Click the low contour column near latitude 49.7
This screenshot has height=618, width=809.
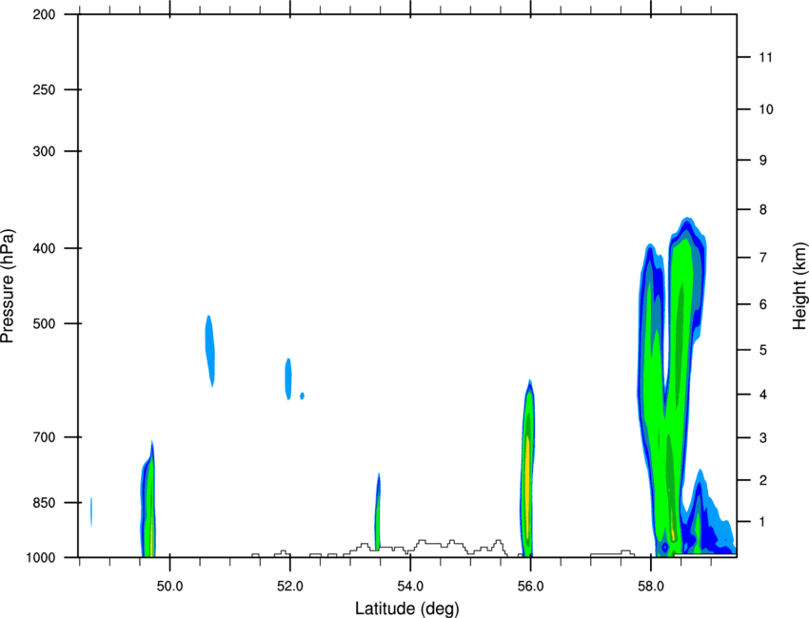tap(148, 499)
